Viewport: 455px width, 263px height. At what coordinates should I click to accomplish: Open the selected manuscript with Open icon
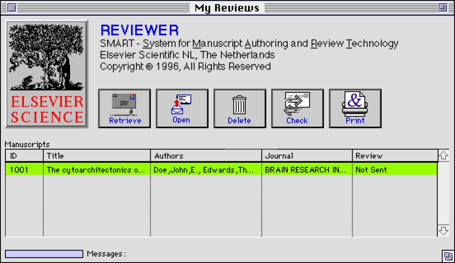tap(182, 108)
